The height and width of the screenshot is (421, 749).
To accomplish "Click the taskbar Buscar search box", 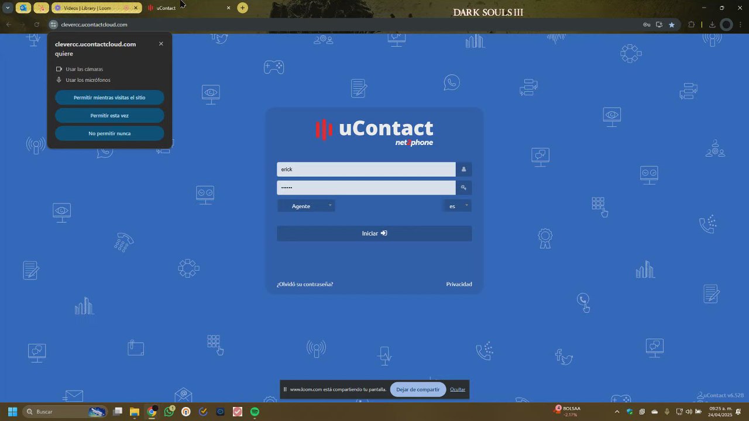I will [65, 412].
